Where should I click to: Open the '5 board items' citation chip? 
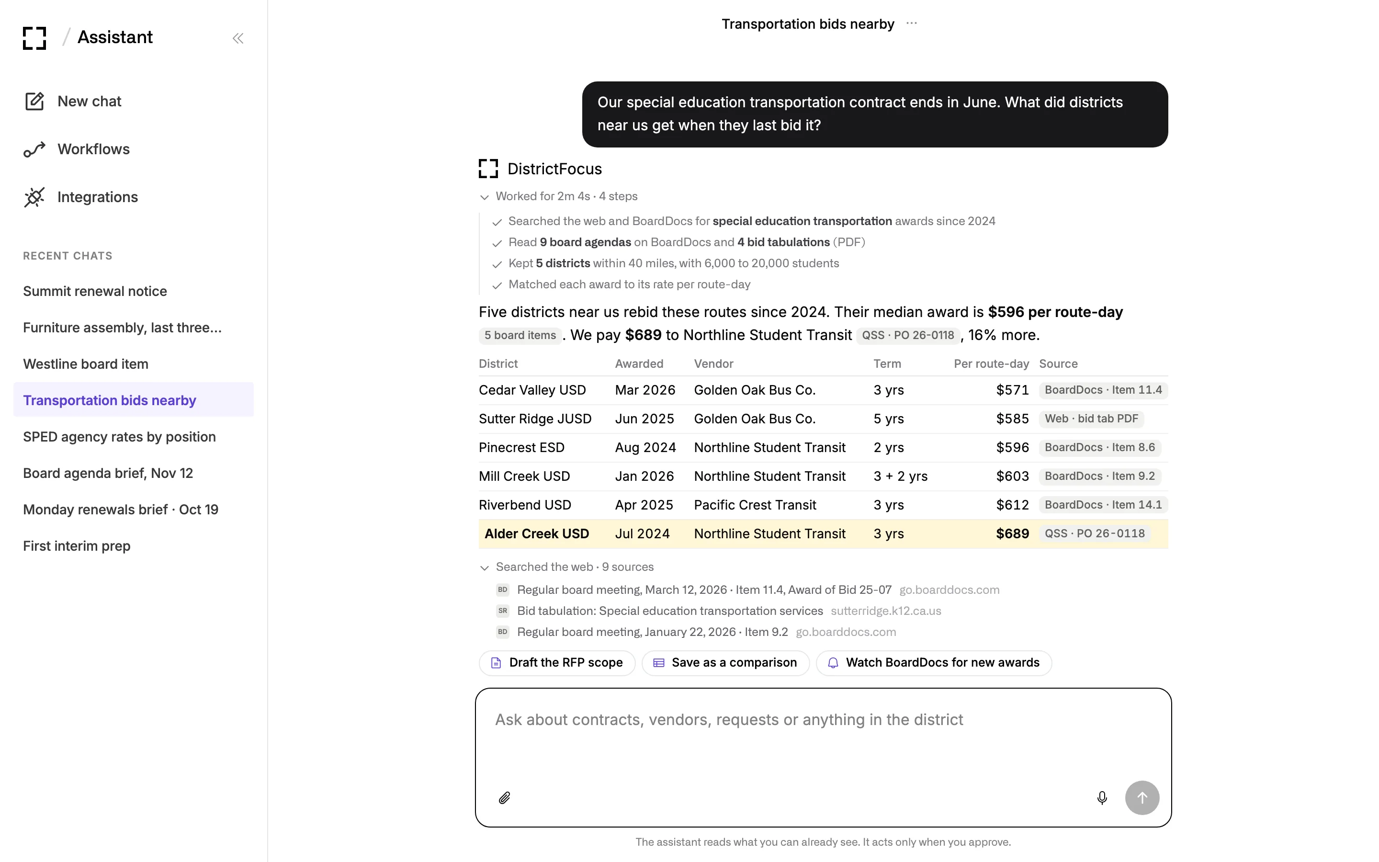click(x=520, y=335)
